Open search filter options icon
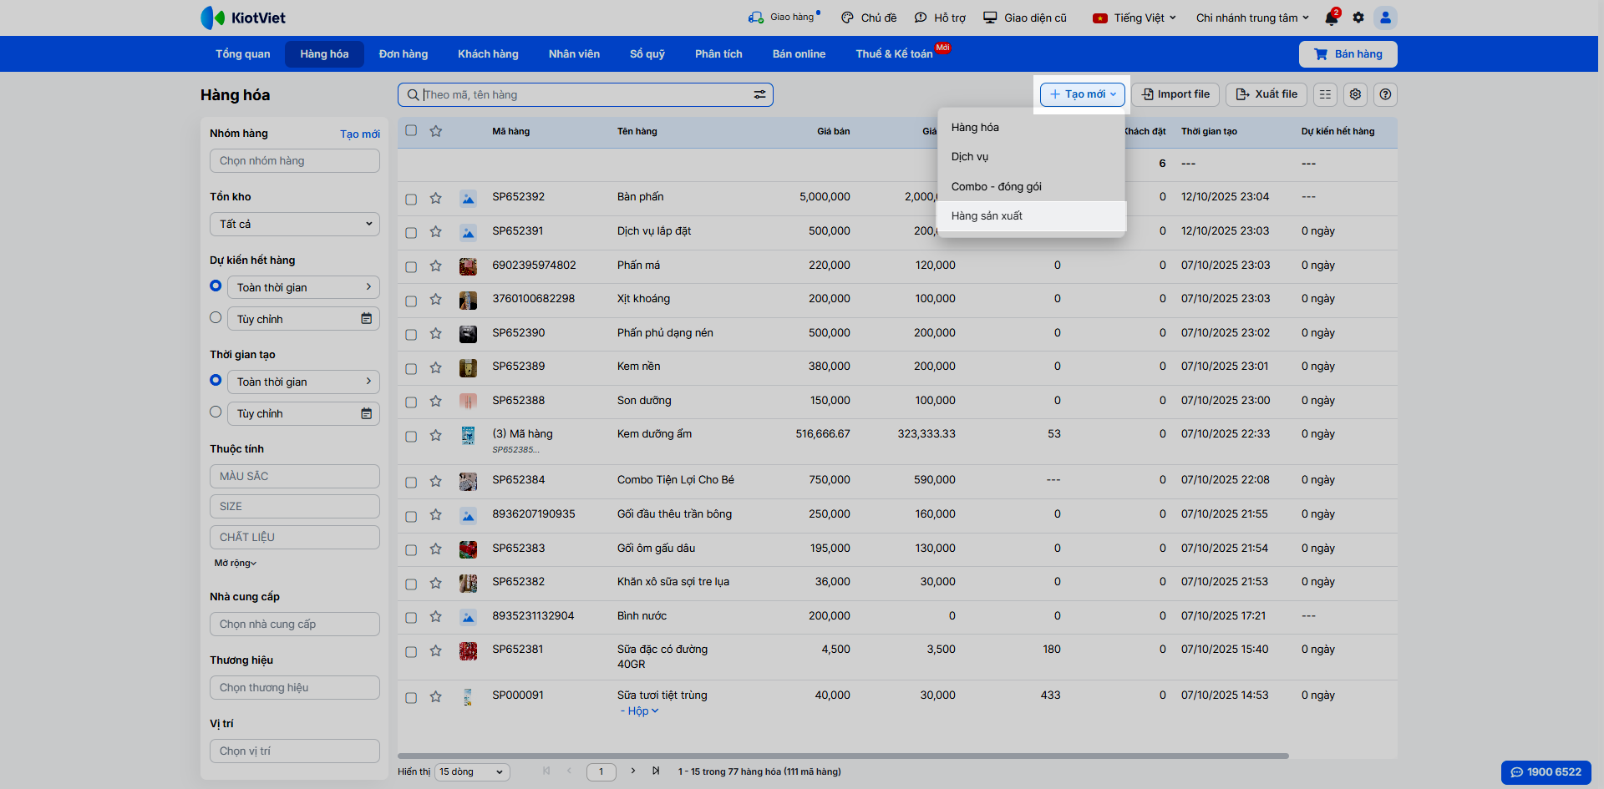 click(759, 94)
